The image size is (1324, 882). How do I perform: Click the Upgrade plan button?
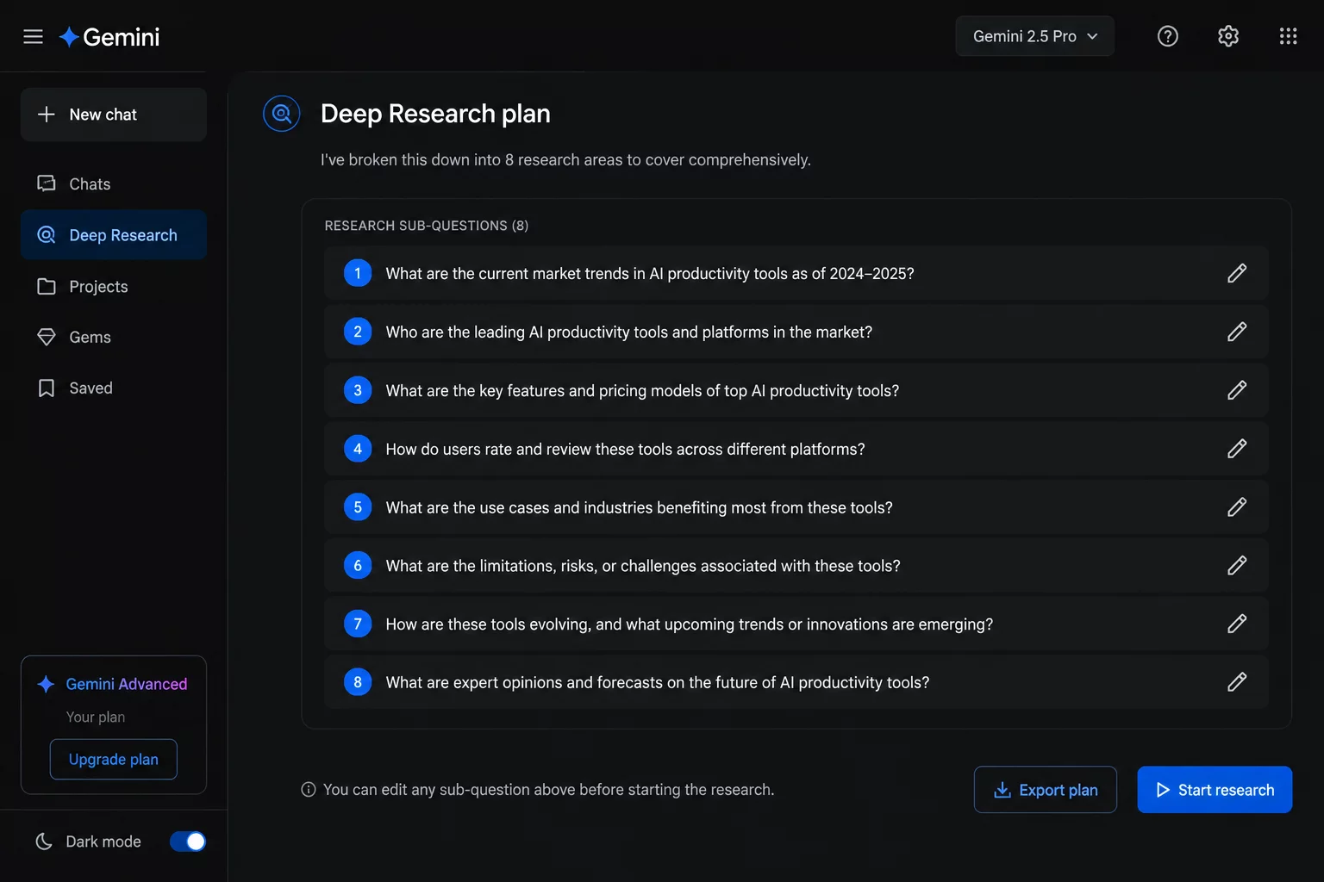click(114, 760)
